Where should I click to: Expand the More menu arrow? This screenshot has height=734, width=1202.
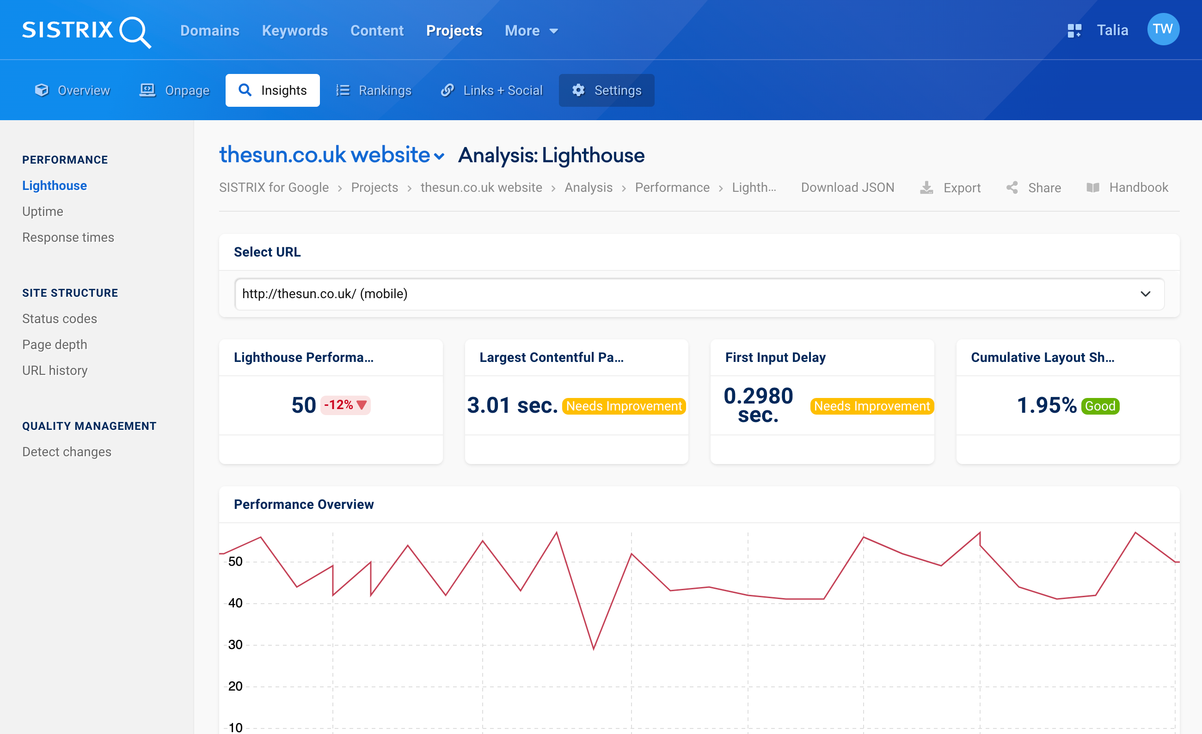coord(553,31)
